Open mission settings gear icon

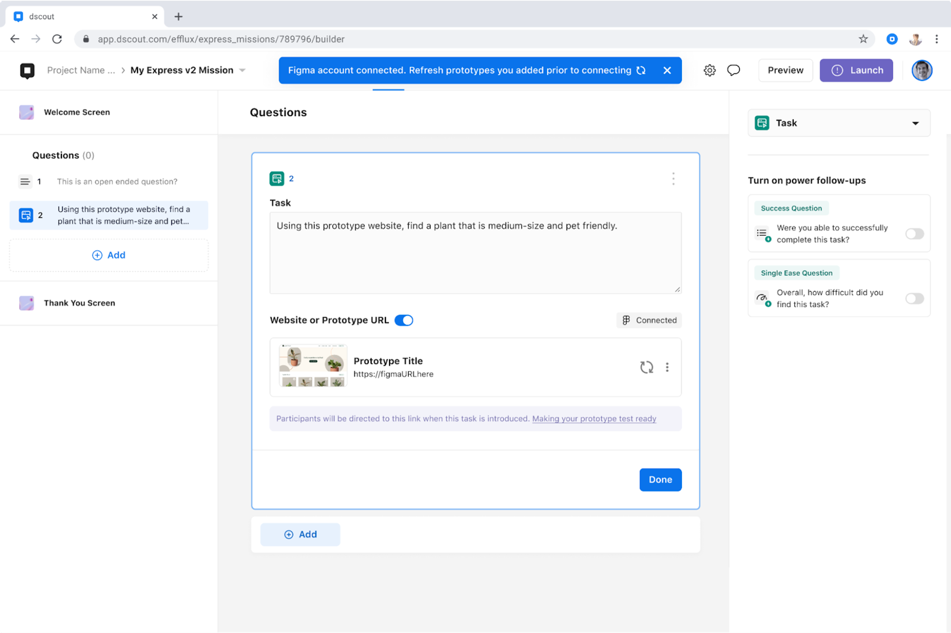[x=709, y=70]
